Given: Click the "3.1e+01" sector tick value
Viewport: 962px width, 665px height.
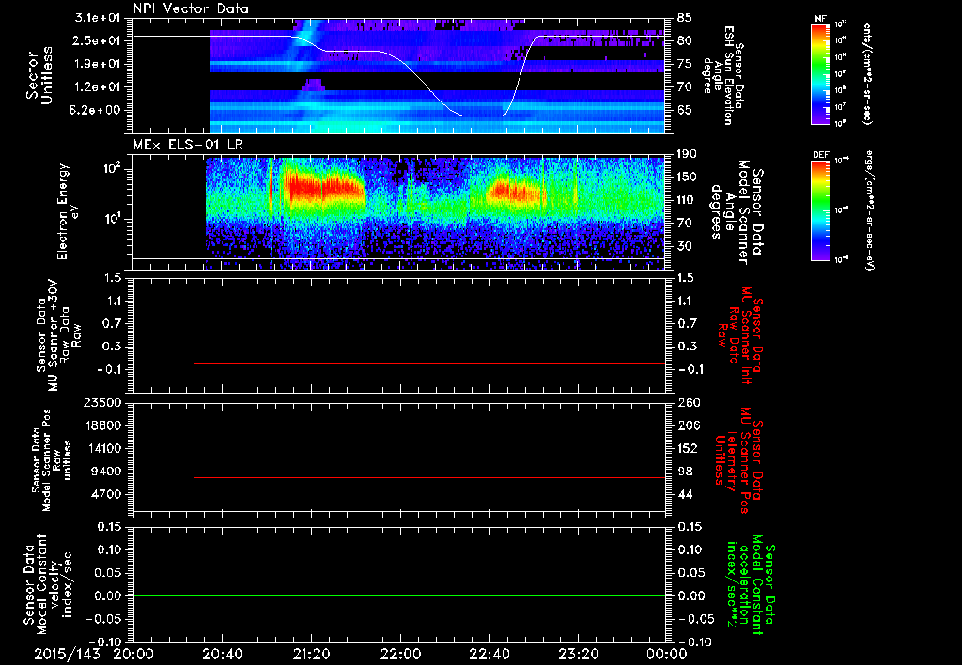Looking at the screenshot, I should [x=98, y=18].
